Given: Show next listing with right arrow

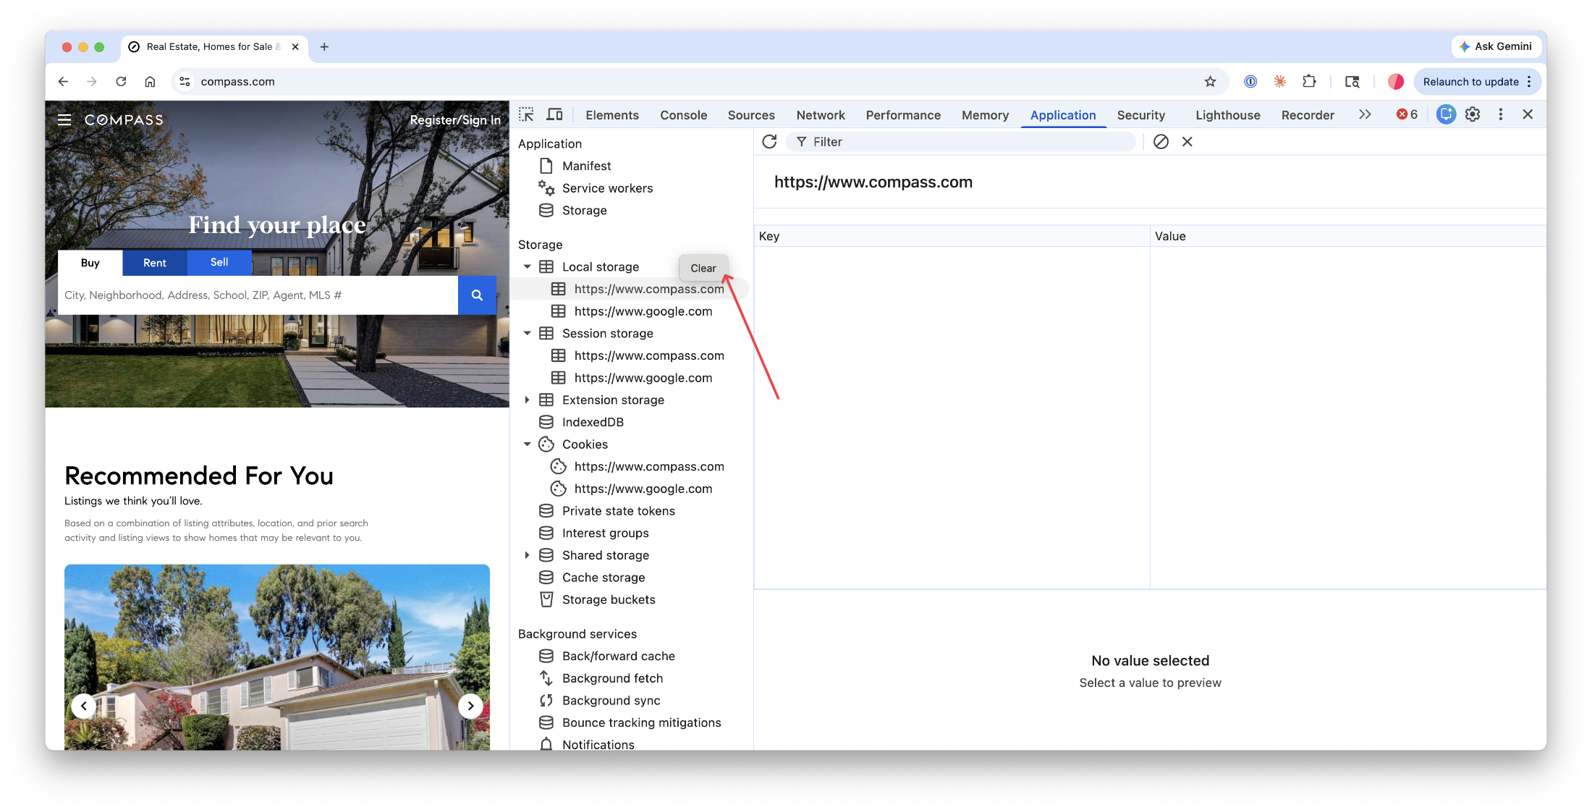Looking at the screenshot, I should coord(470,706).
